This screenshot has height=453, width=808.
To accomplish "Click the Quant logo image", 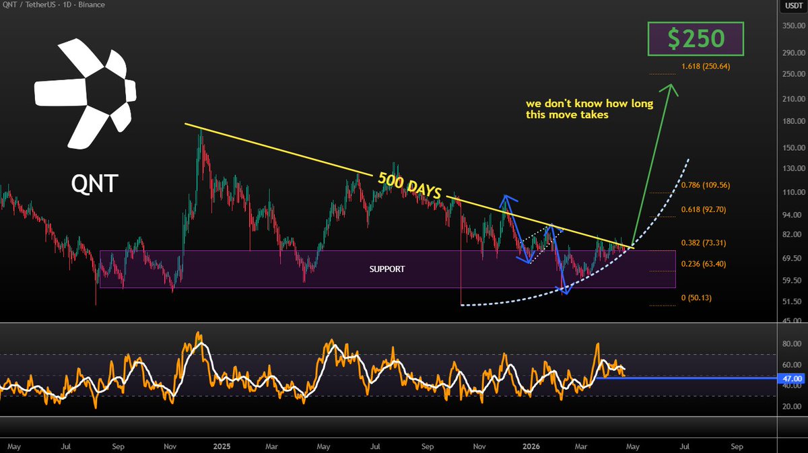I will coord(86,93).
